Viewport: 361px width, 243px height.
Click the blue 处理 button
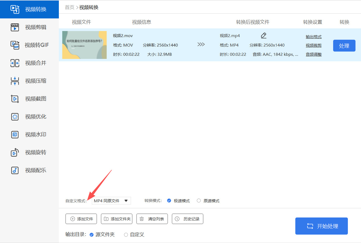344,45
